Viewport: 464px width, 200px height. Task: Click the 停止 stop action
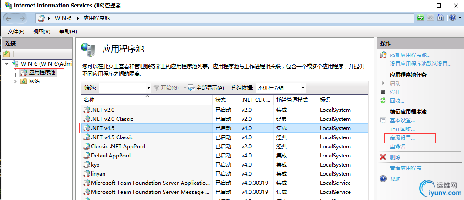click(395, 92)
